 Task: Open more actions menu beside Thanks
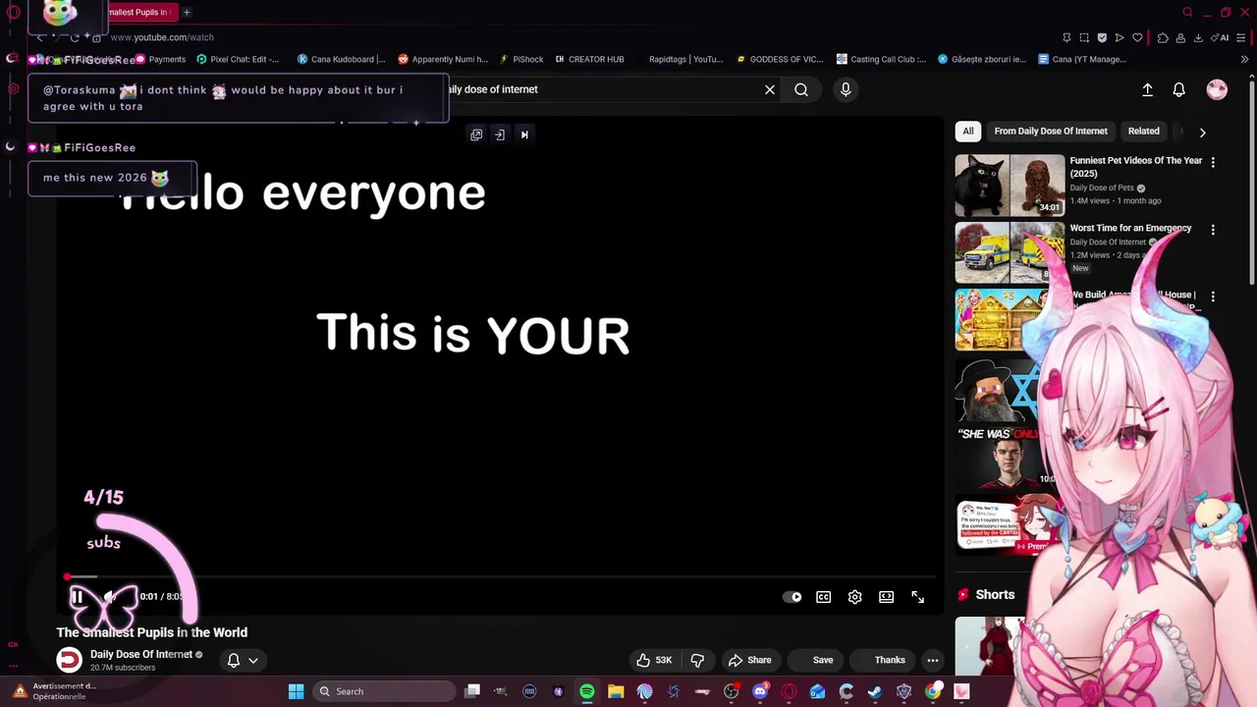[x=933, y=660]
